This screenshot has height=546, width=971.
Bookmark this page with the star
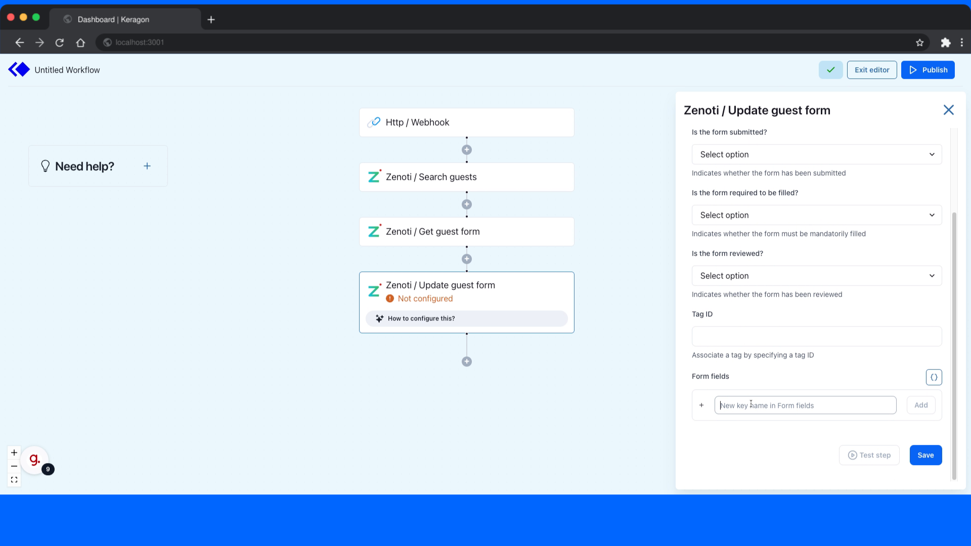coord(919,42)
